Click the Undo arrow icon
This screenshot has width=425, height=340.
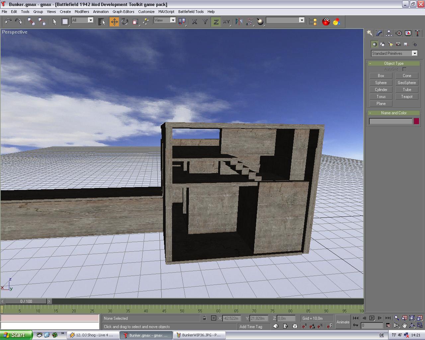click(8, 22)
